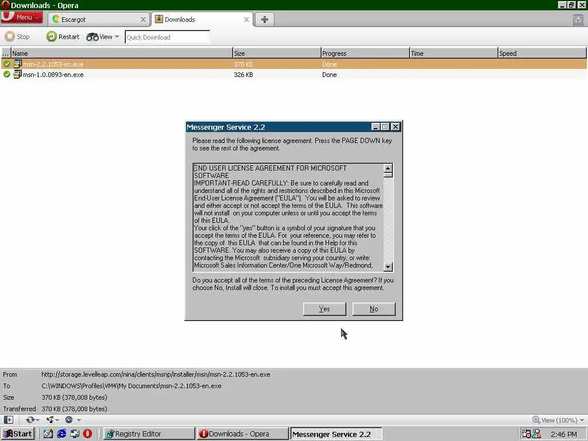Sort downloads by Name column
The width and height of the screenshot is (588, 441).
122,53
